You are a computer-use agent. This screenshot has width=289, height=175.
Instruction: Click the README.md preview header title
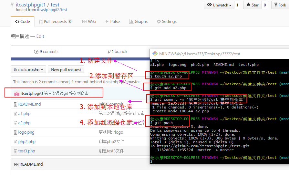(x=31, y=164)
